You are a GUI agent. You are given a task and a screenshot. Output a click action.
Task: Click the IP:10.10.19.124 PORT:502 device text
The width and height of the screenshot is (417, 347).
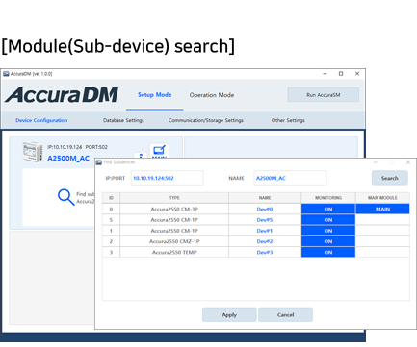click(77, 147)
